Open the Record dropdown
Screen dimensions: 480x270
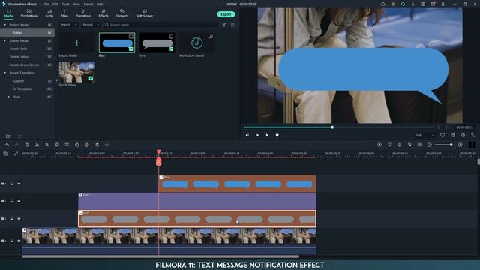click(x=91, y=25)
